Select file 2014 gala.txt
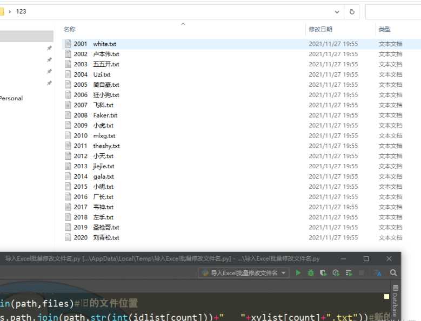The height and width of the screenshot is (321, 421). point(93,176)
